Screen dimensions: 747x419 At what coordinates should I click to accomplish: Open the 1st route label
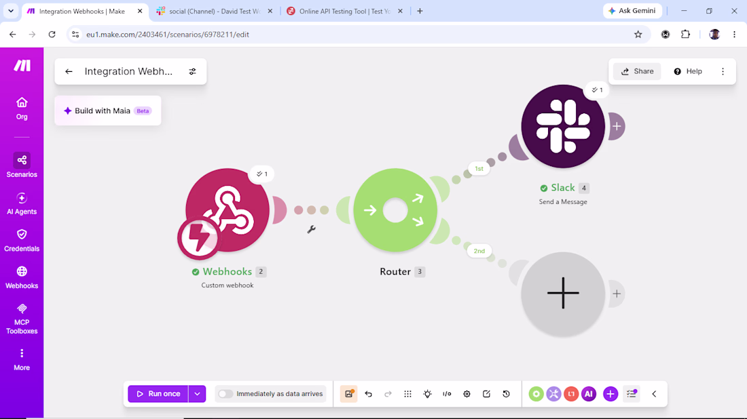click(479, 168)
